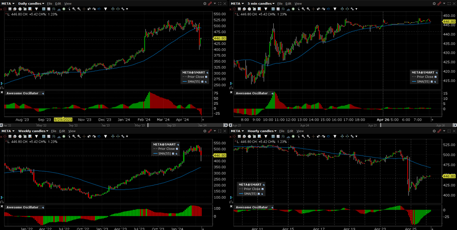Image resolution: width=457 pixels, height=230 pixels.
Task: Toggle Prior Close checkbox in Hourly chart legend
Action: pos(263,189)
